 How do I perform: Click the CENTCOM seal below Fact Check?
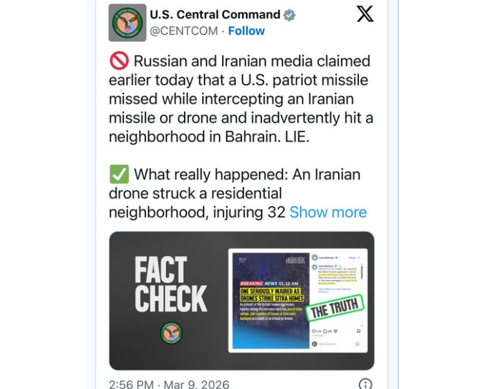(x=171, y=333)
